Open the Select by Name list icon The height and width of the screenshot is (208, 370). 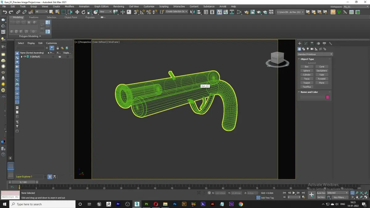(x=57, y=12)
